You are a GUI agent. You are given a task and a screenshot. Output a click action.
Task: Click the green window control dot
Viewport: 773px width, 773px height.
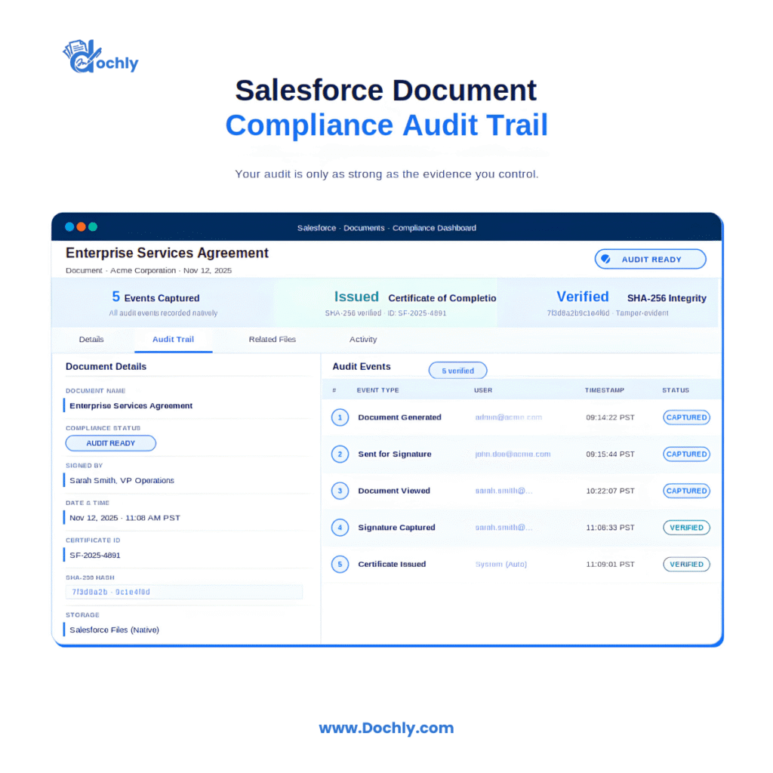pyautogui.click(x=93, y=226)
